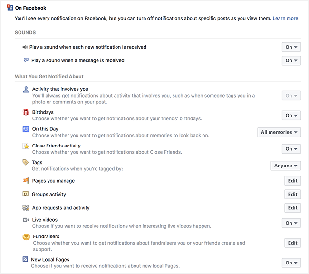Screen dimensions: 309x274
Task: Click the chat bubble icon for message sound
Action: [26, 60]
